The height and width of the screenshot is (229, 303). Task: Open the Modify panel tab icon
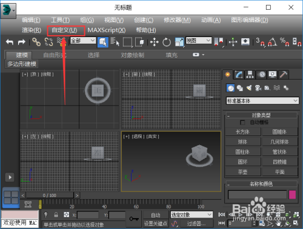[239, 75]
